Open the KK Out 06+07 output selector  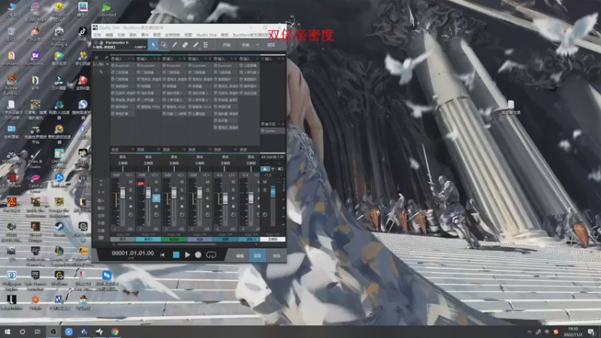tap(273, 157)
